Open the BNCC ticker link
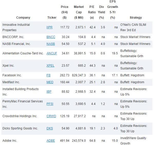 51,37
